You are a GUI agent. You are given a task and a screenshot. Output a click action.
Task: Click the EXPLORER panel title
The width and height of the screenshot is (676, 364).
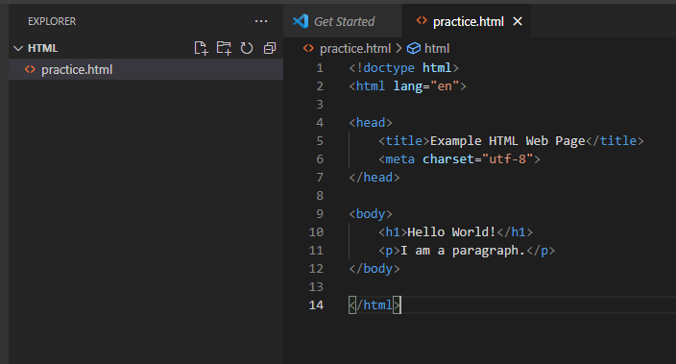52,21
